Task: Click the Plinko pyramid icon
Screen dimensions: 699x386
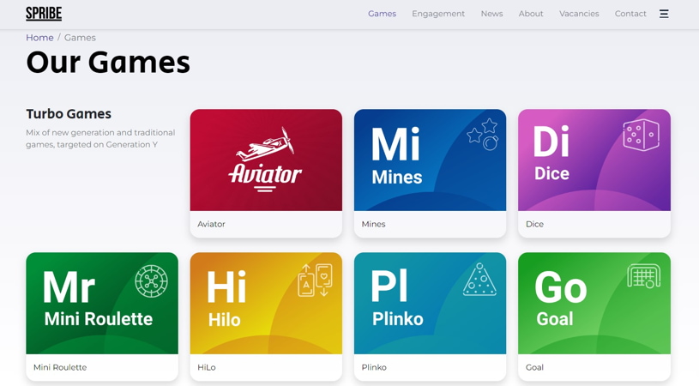Action: [479, 280]
